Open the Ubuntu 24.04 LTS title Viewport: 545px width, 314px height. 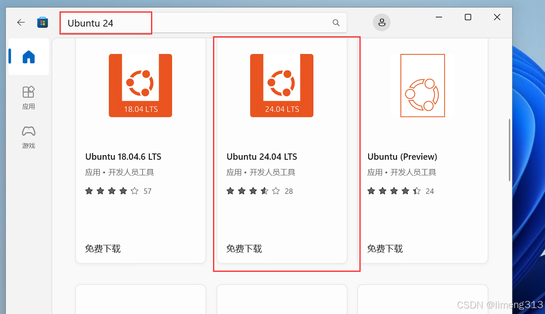(262, 157)
